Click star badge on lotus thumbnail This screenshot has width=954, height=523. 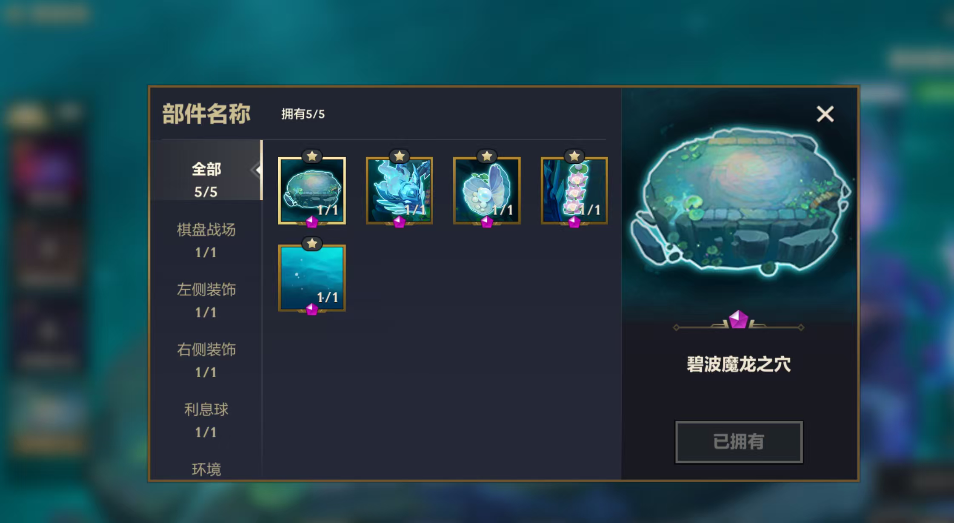click(574, 156)
